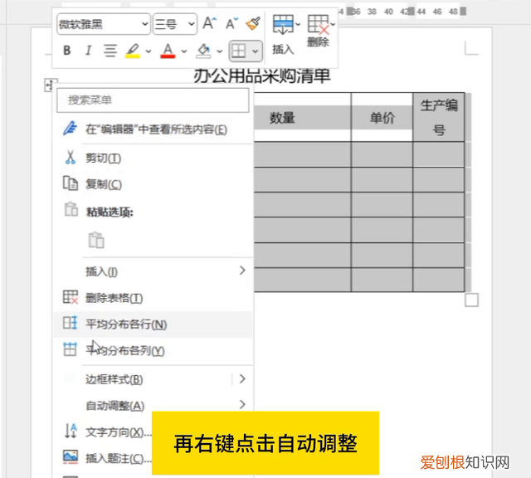
Task: Choose 插入题注(C)... menu entry
Action: point(118,458)
